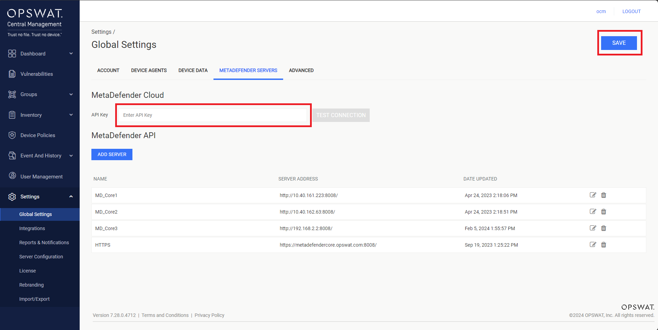
Task: Open Terms and Conditions link
Action: (x=165, y=315)
